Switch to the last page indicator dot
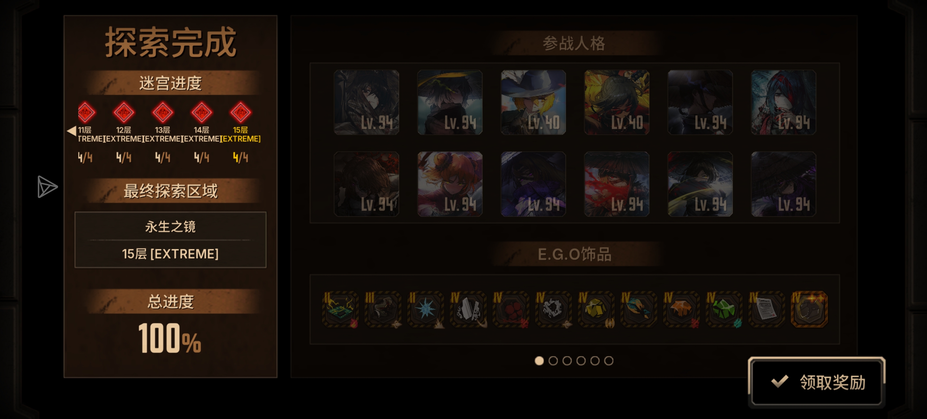The width and height of the screenshot is (927, 419). pos(609,361)
